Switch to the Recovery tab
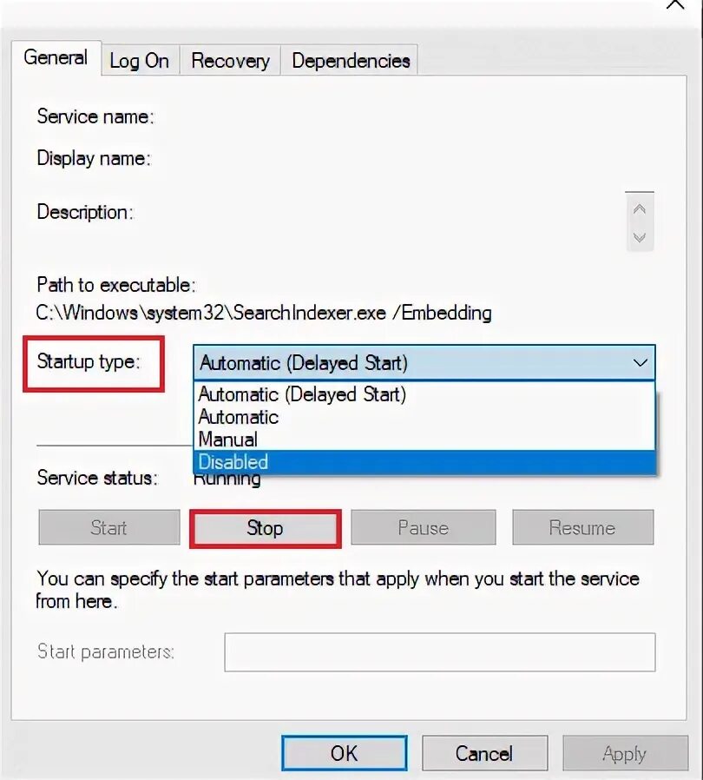 click(230, 61)
